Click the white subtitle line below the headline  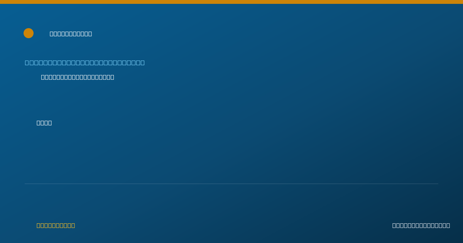(x=78, y=77)
